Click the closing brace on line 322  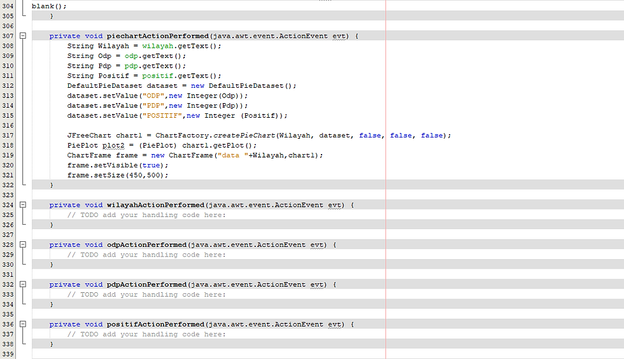click(52, 185)
